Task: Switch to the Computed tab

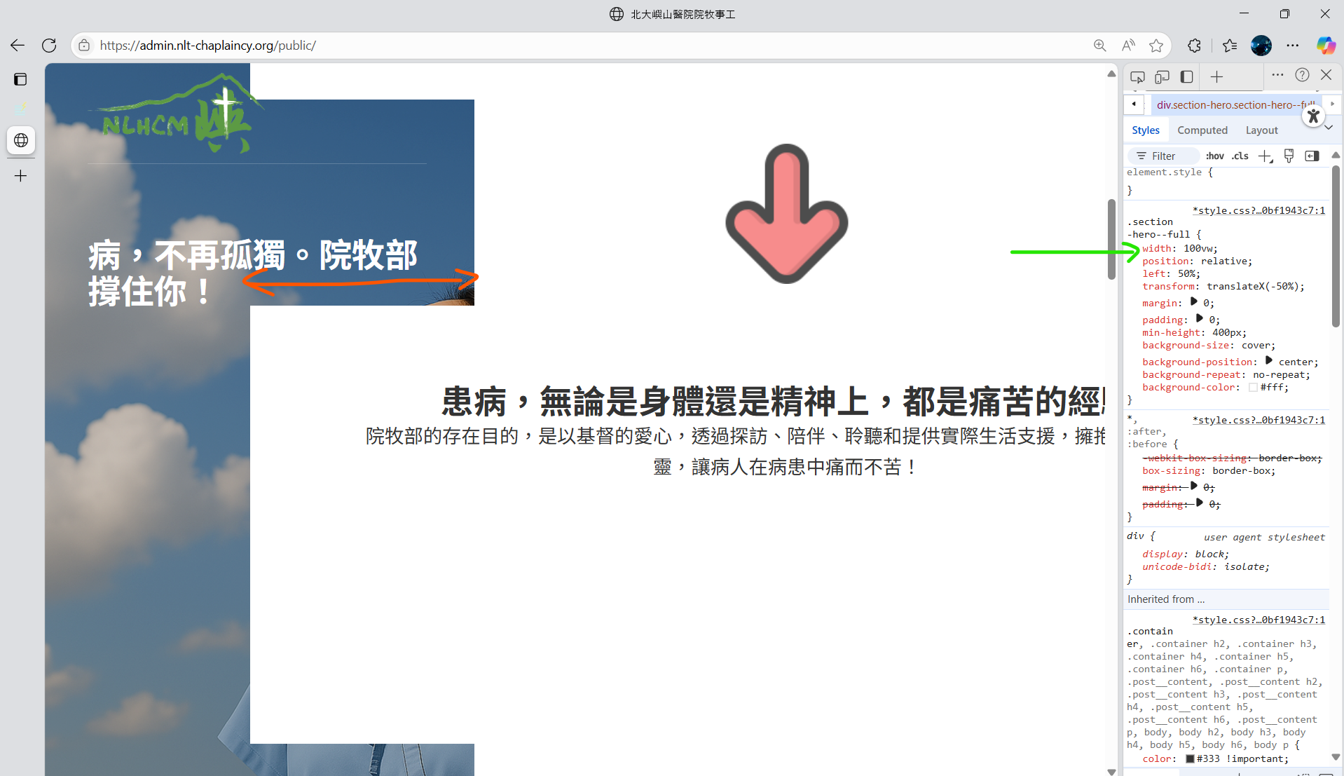Action: pyautogui.click(x=1202, y=130)
